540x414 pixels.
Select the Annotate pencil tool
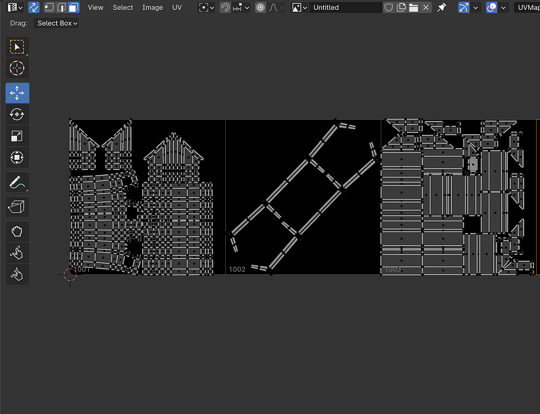[17, 182]
